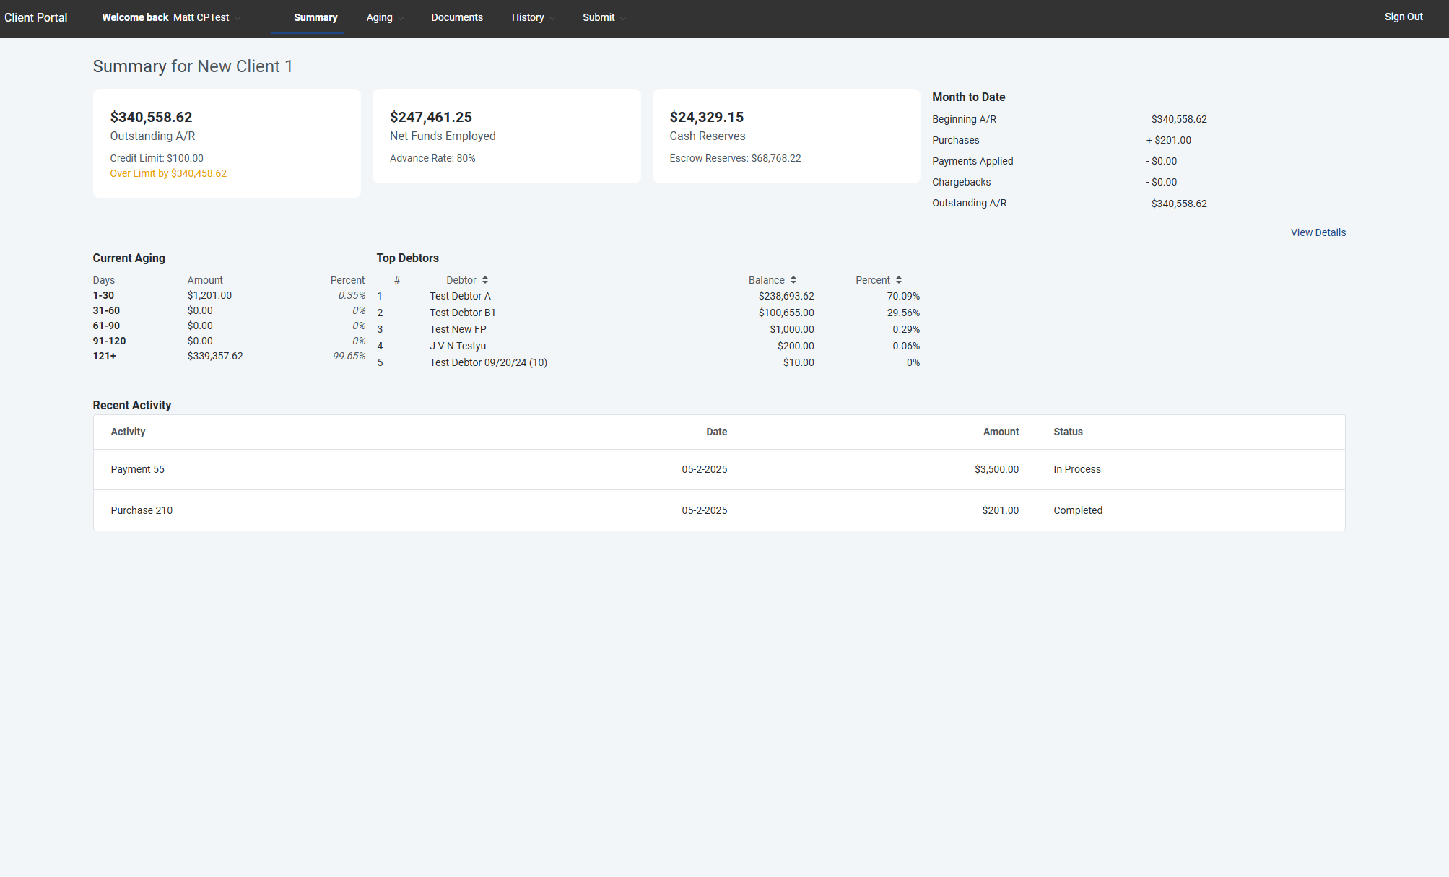Go to the History section
The image size is (1449, 877).
click(528, 17)
